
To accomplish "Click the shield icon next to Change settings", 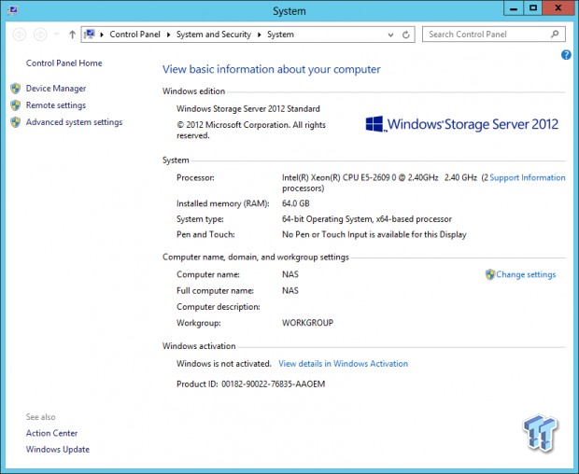I will (490, 274).
